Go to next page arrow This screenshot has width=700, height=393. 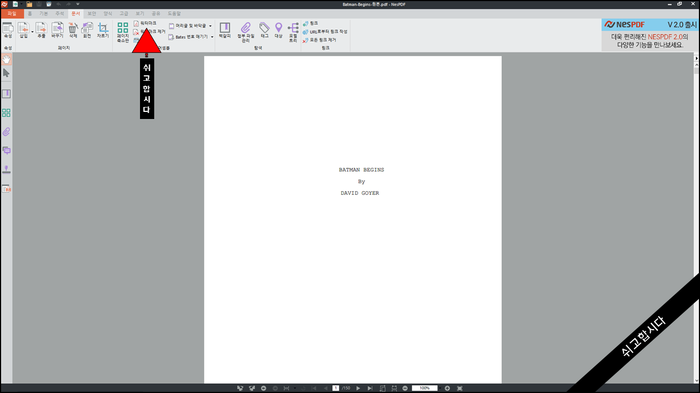coord(358,388)
